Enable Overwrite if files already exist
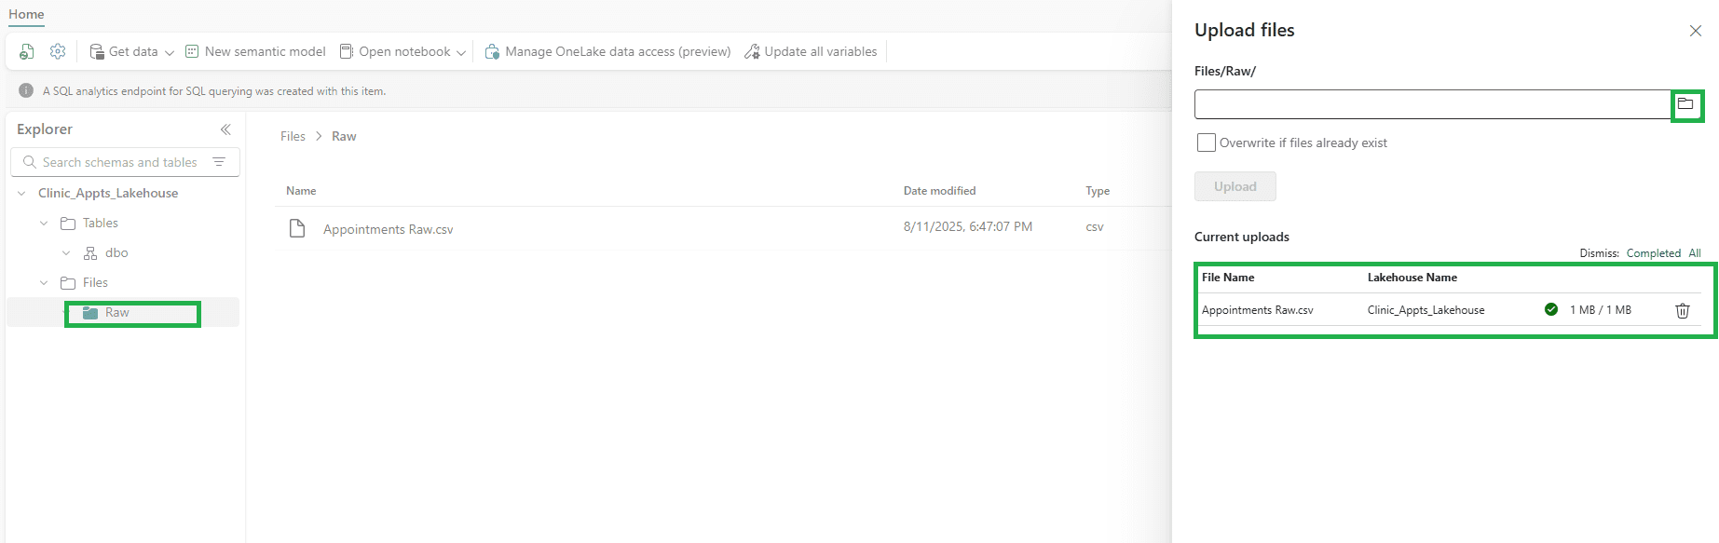Image resolution: width=1719 pixels, height=543 pixels. point(1206,143)
